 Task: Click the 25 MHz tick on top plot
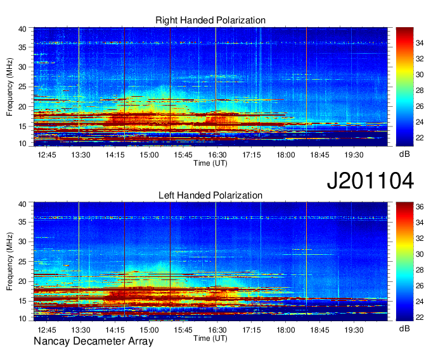pyautogui.click(x=22, y=87)
